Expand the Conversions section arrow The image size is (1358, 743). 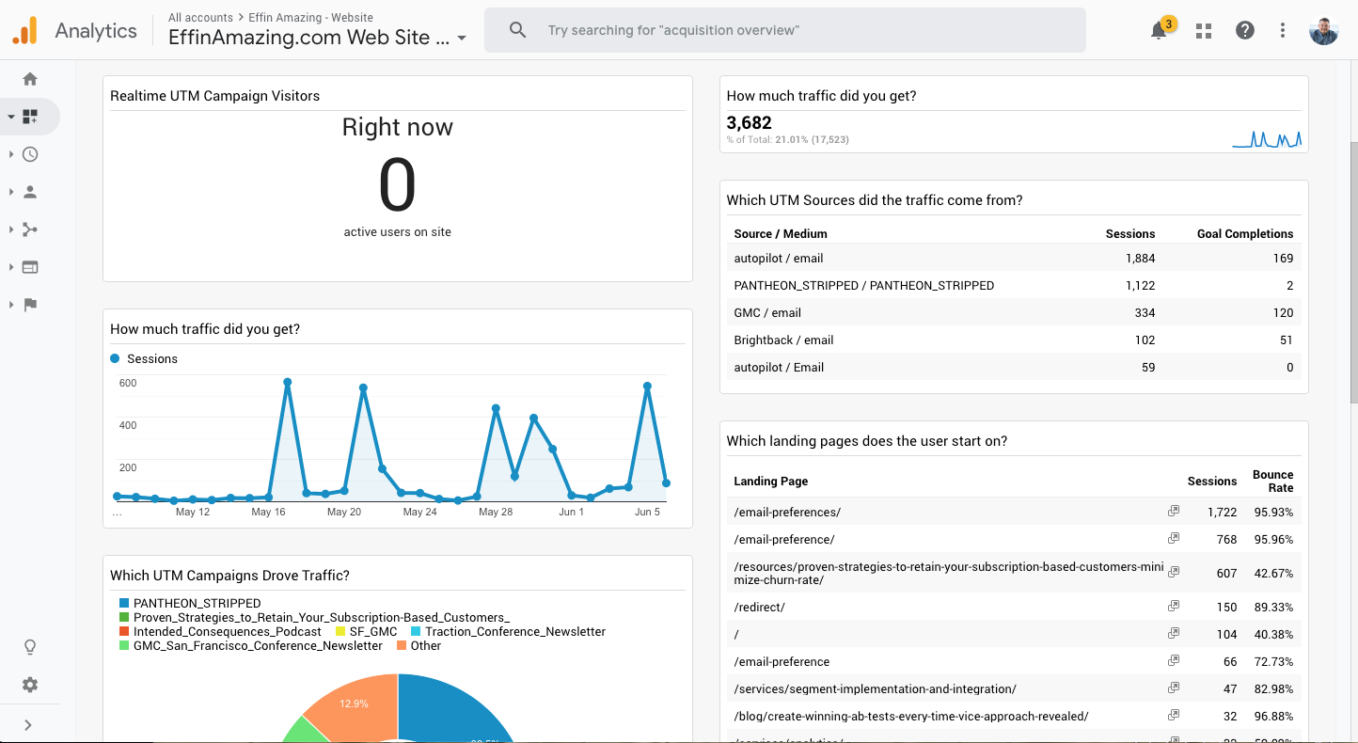pyautogui.click(x=11, y=305)
